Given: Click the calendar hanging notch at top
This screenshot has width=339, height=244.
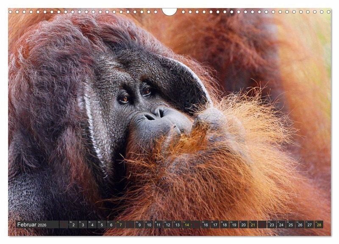Looking at the screenshot, I should click(169, 11).
